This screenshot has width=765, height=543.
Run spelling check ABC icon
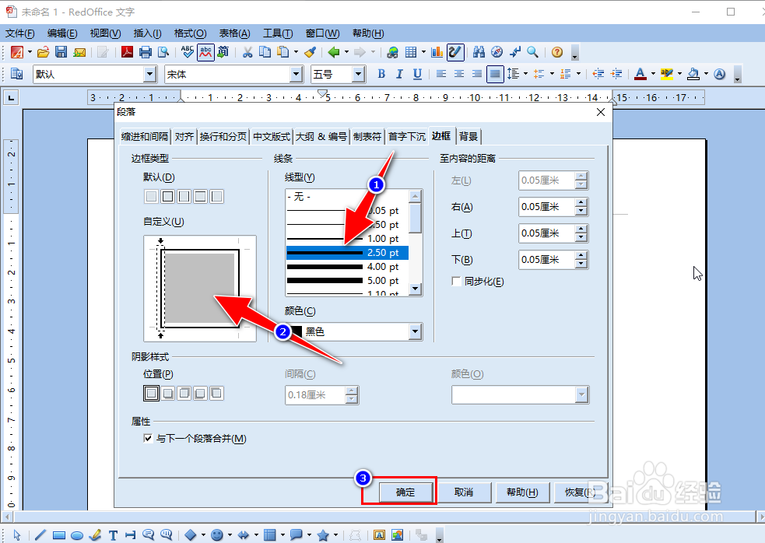[188, 51]
